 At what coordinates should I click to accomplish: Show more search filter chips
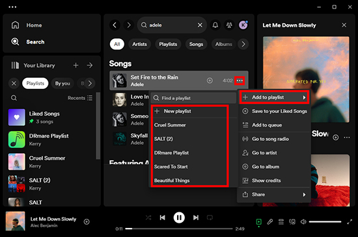[243, 44]
